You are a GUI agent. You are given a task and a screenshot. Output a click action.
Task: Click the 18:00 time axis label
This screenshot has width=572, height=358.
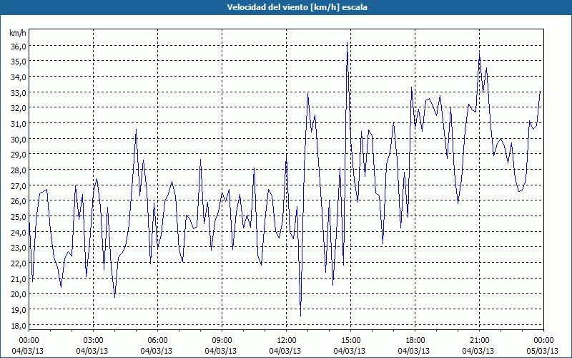(415, 341)
